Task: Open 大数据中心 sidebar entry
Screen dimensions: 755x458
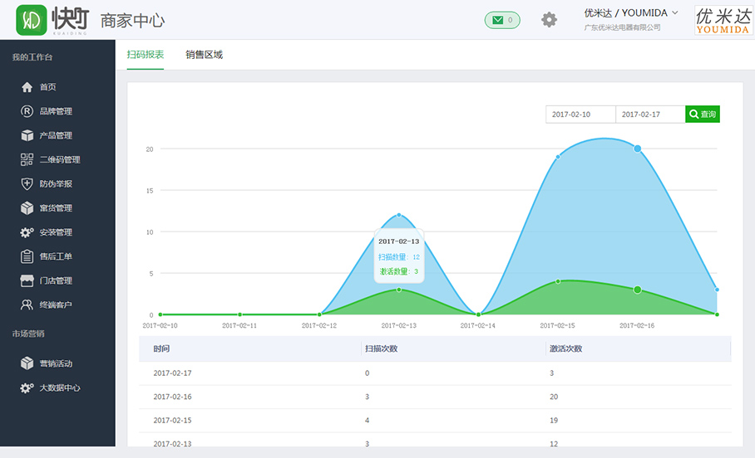Action: pos(60,387)
